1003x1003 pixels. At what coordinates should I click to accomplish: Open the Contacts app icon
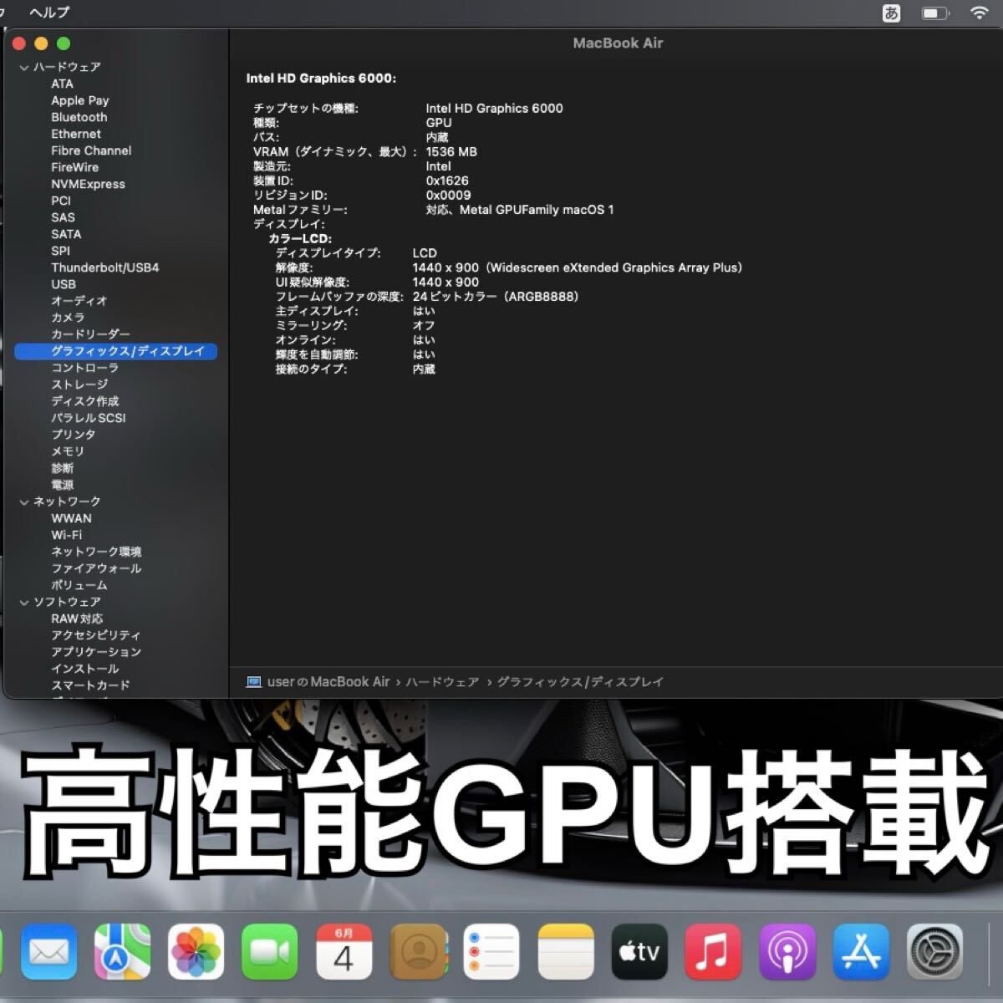(x=418, y=951)
